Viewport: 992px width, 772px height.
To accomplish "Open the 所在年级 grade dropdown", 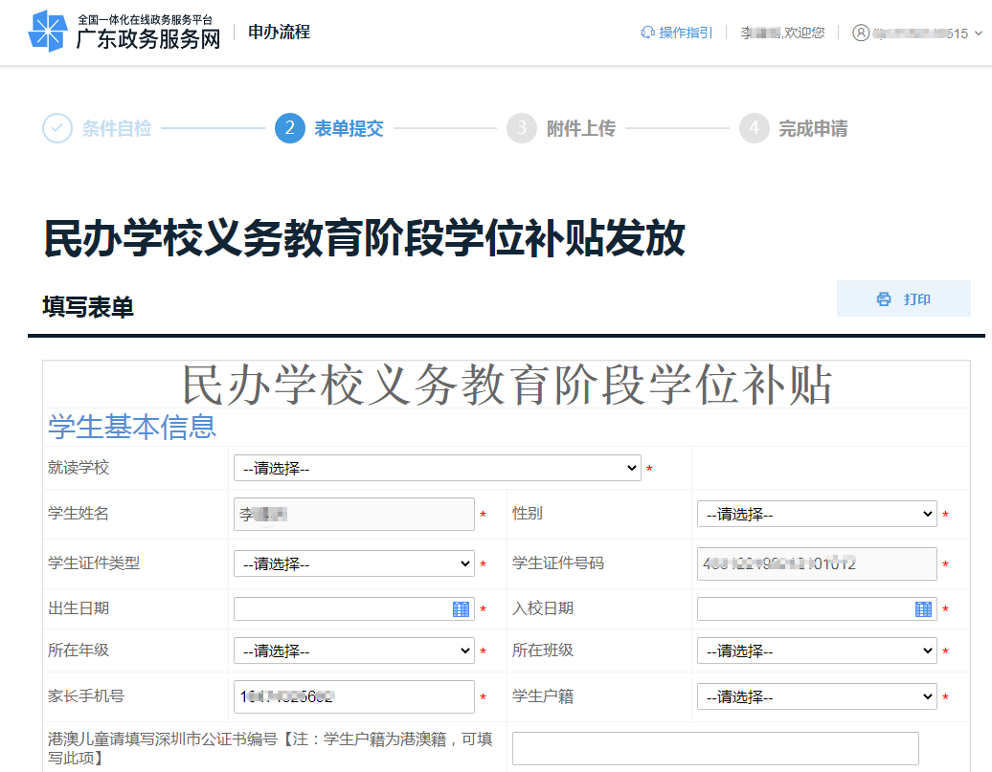I will (353, 651).
